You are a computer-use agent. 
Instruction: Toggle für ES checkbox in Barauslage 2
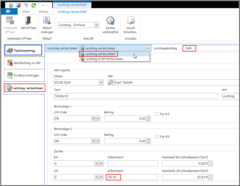tap(157, 137)
